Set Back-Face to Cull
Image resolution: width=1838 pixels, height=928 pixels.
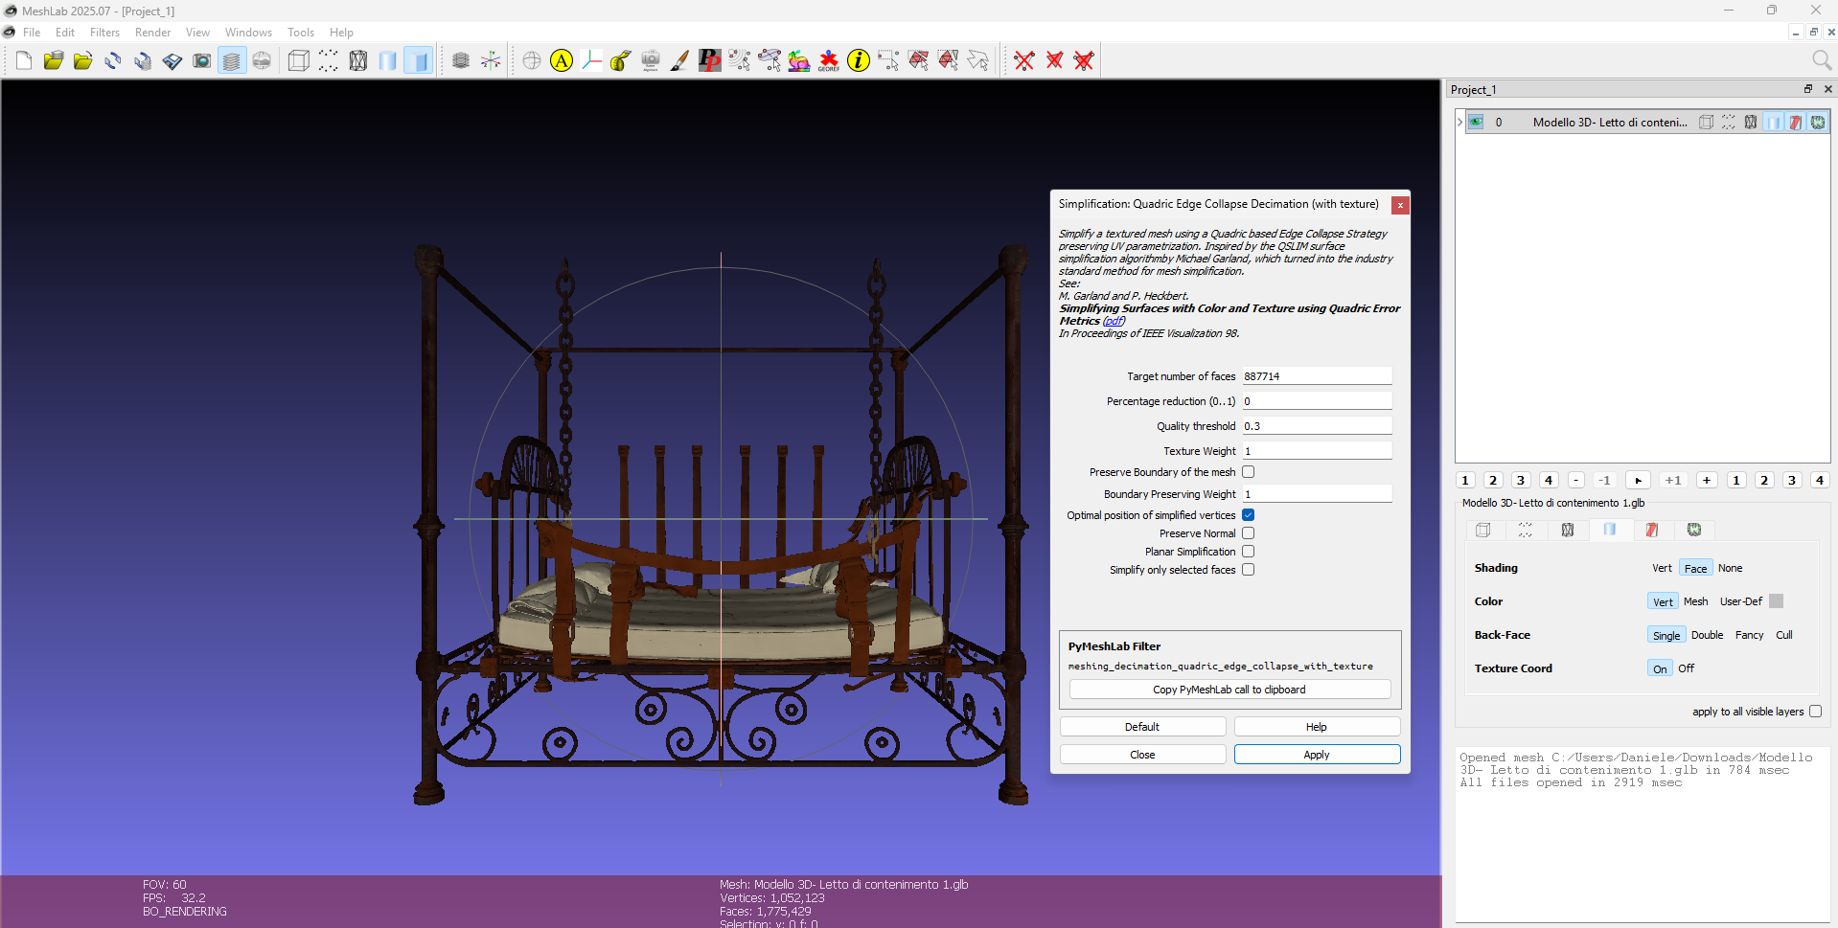point(1784,635)
